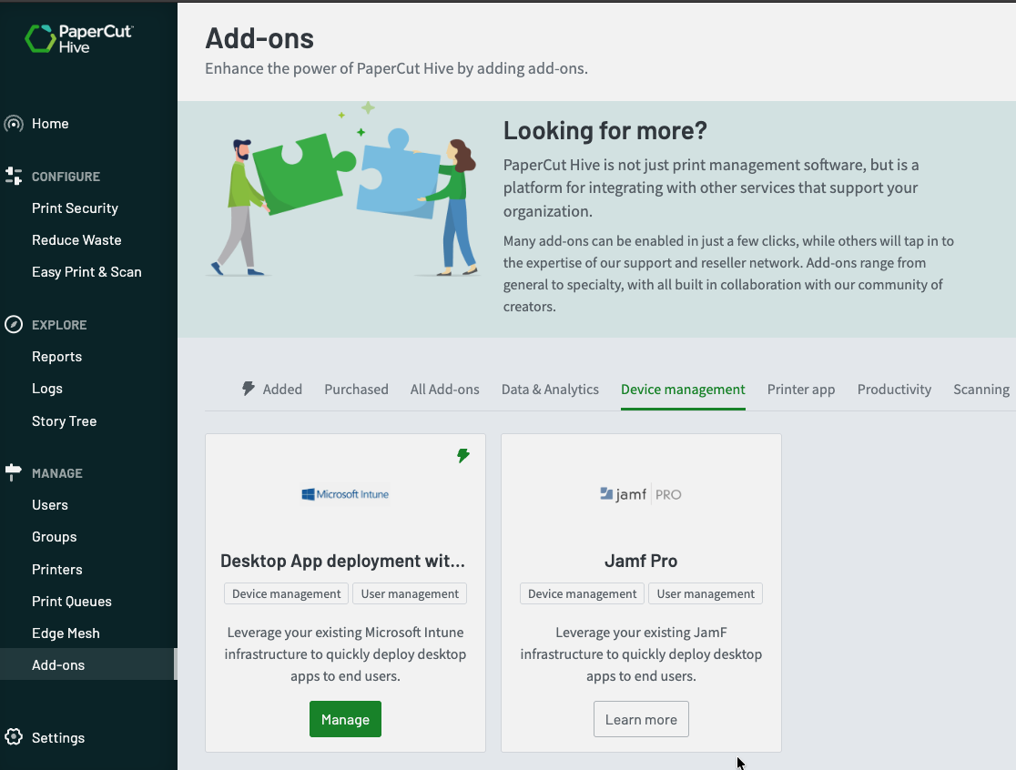
Task: Click the Configure sliders icon
Action: [x=14, y=177]
